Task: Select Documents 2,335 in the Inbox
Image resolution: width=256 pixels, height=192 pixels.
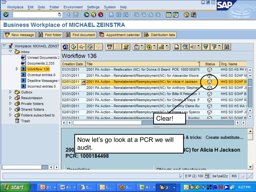Action: (x=38, y=63)
